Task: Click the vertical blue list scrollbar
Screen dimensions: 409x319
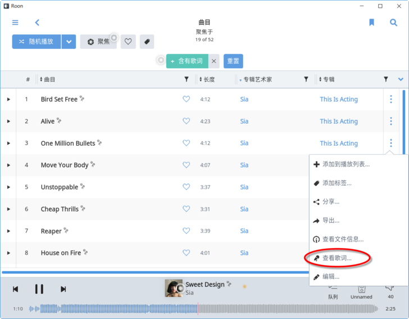Action: tap(404, 123)
